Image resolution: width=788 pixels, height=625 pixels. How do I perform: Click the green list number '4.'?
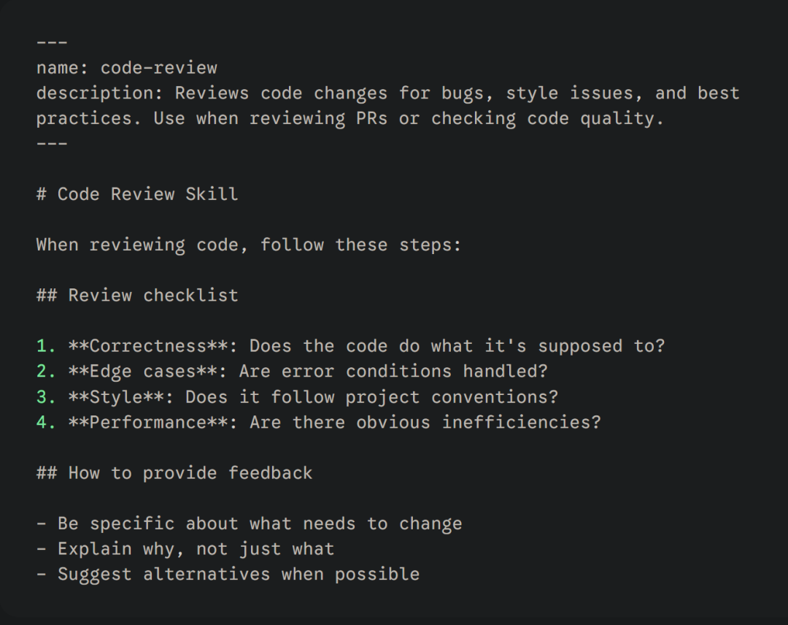tap(46, 422)
